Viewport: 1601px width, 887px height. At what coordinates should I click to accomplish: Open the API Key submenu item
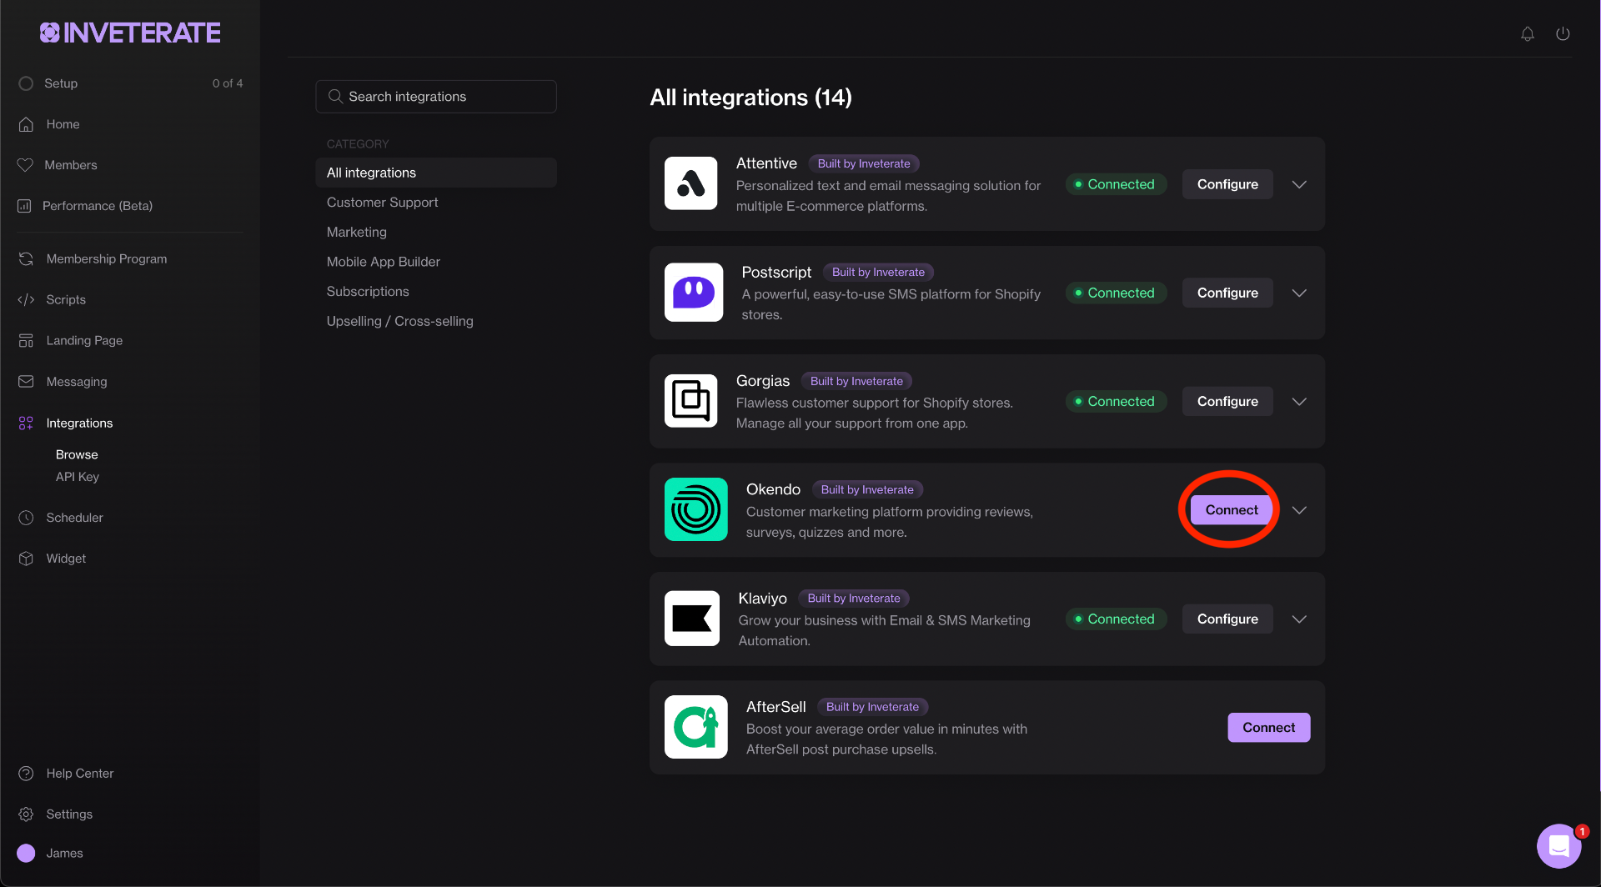click(77, 477)
